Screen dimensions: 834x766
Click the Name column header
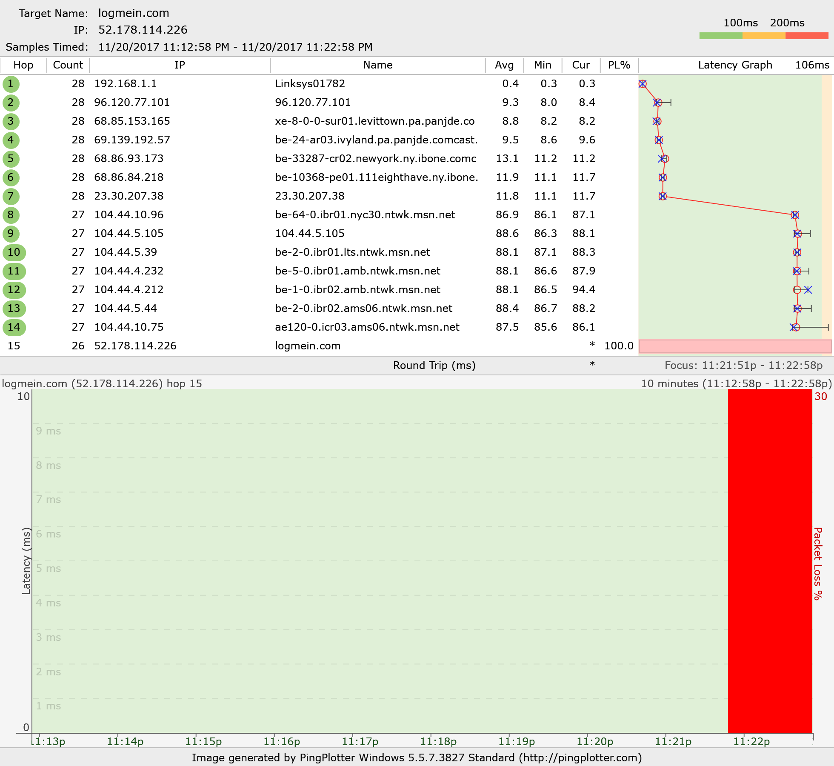pos(377,65)
